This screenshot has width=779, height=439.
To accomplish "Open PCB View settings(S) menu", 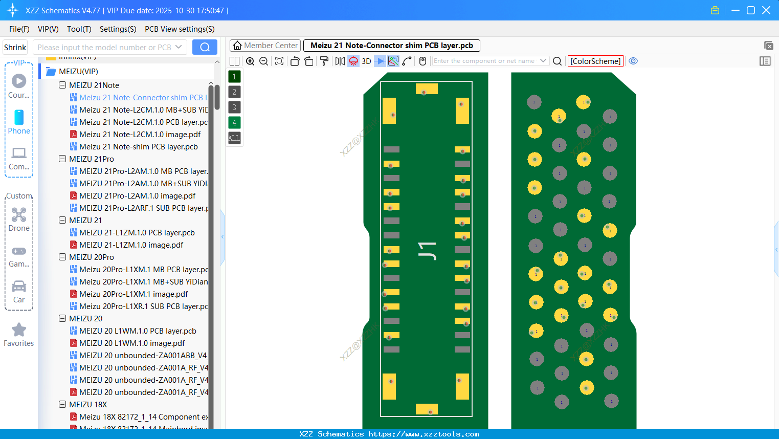I will pyautogui.click(x=180, y=29).
